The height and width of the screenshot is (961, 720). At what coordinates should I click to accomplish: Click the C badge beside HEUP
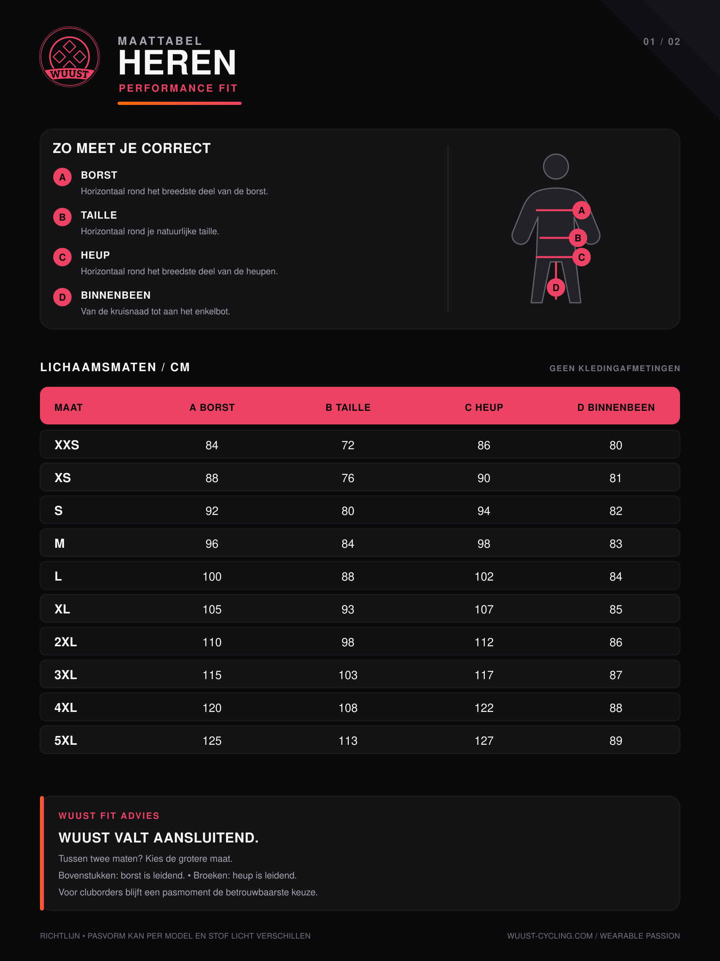click(x=62, y=257)
